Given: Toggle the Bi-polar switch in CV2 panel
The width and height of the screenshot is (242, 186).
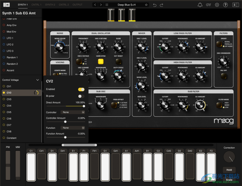Looking at the screenshot, I should tap(81, 96).
